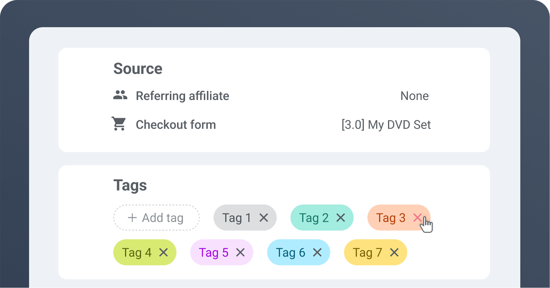This screenshot has height=288, width=550.
Task: Remove Tag 1 using its X
Action: point(264,218)
